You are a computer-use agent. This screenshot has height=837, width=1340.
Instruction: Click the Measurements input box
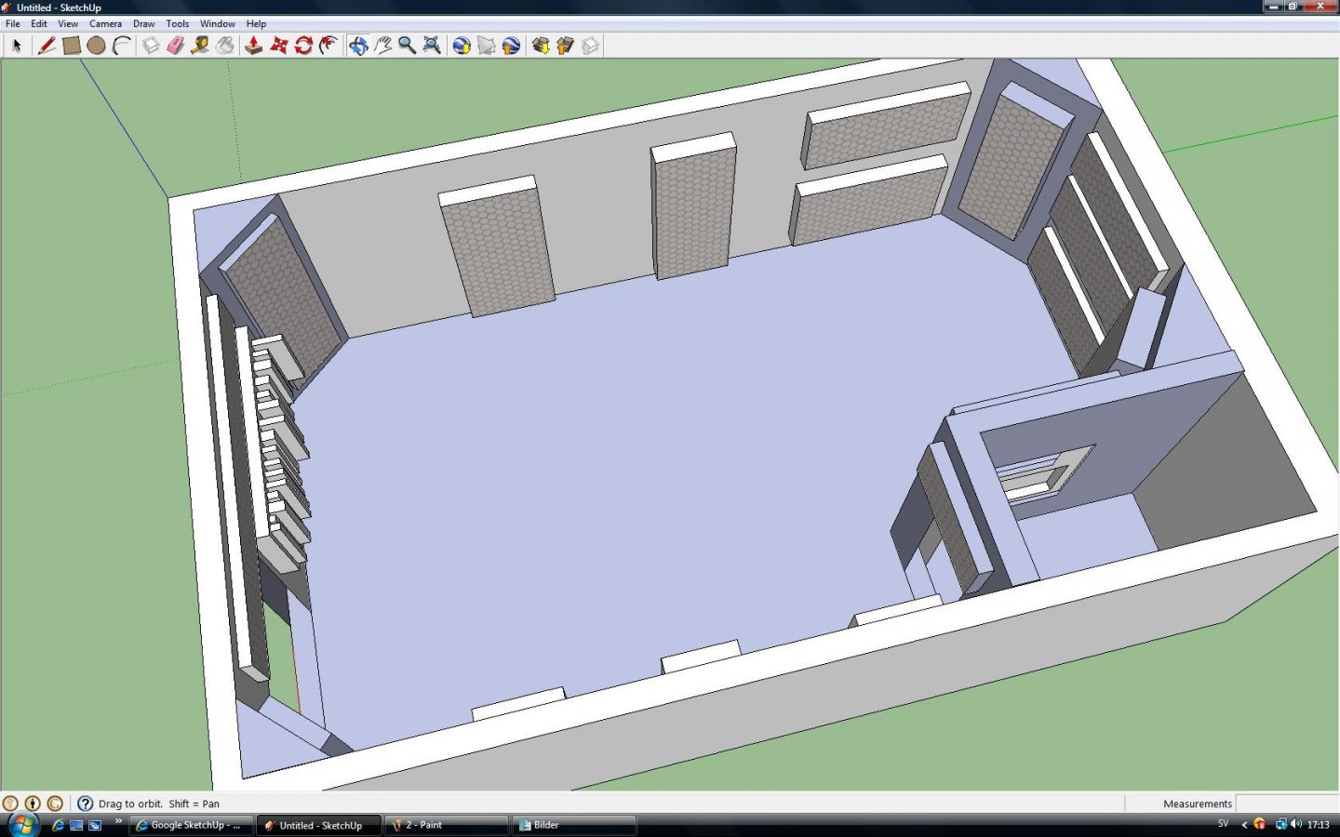(x=1287, y=804)
